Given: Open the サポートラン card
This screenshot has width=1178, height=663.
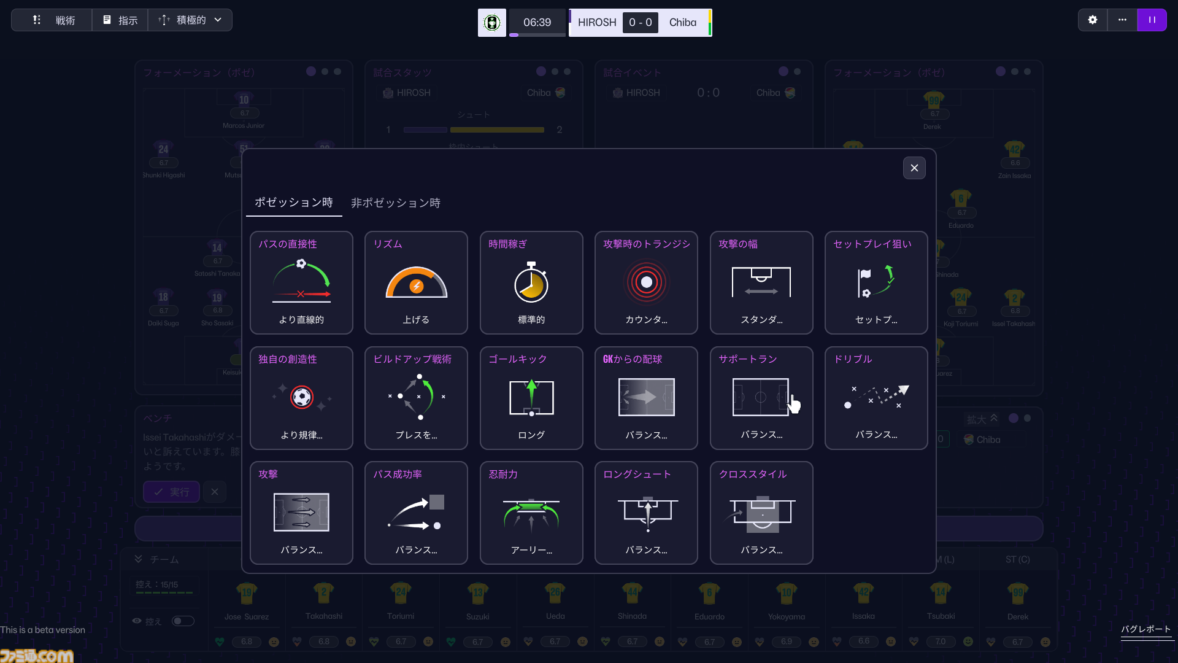Looking at the screenshot, I should point(761,398).
